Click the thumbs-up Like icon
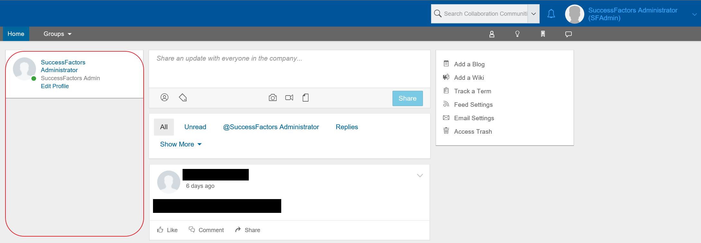Screen dimensions: 701x243 tap(160, 230)
